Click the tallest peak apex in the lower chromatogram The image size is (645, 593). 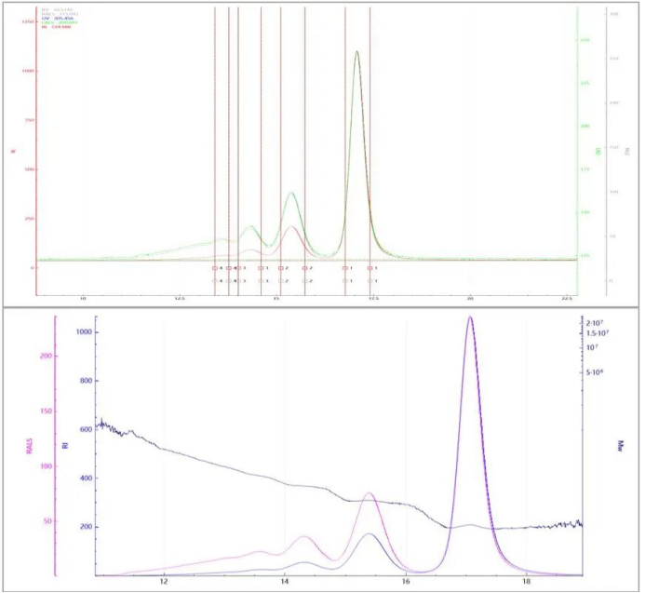[470, 317]
